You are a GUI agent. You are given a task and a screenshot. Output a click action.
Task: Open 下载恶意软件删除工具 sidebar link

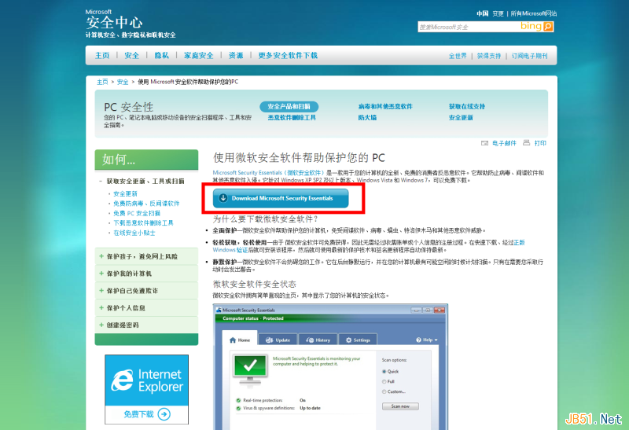coord(143,223)
